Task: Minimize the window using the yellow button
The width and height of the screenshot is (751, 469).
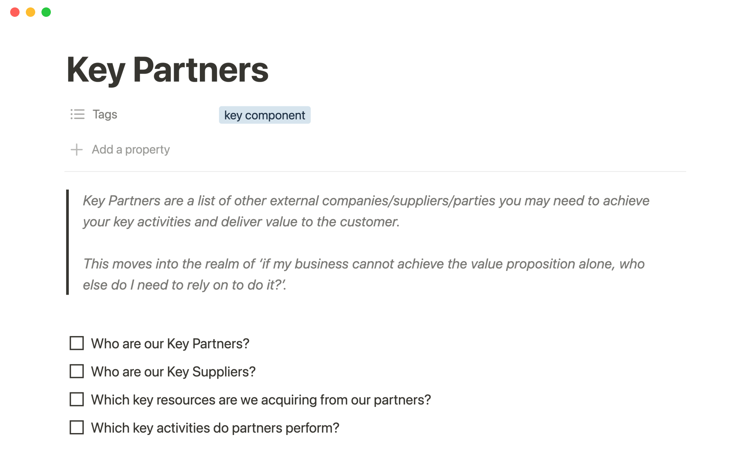Action: 31,12
